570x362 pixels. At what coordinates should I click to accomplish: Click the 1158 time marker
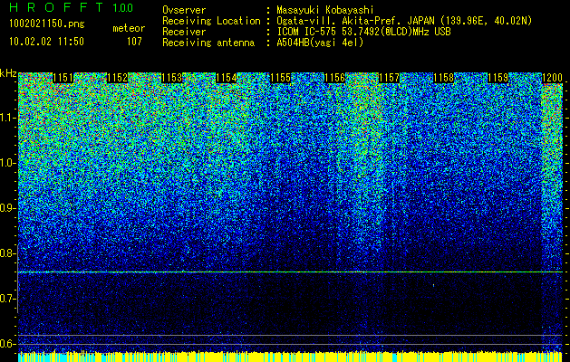[x=444, y=78]
